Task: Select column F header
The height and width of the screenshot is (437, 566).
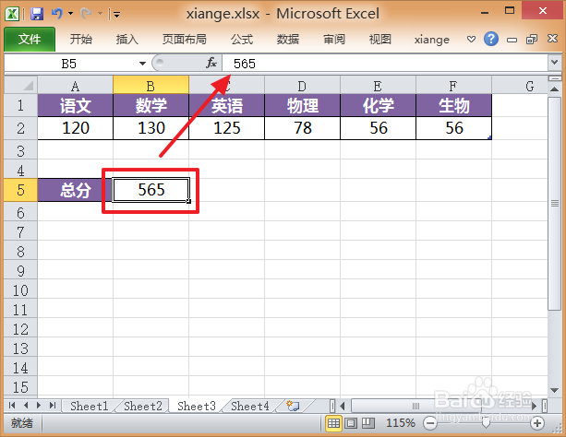Action: click(453, 86)
